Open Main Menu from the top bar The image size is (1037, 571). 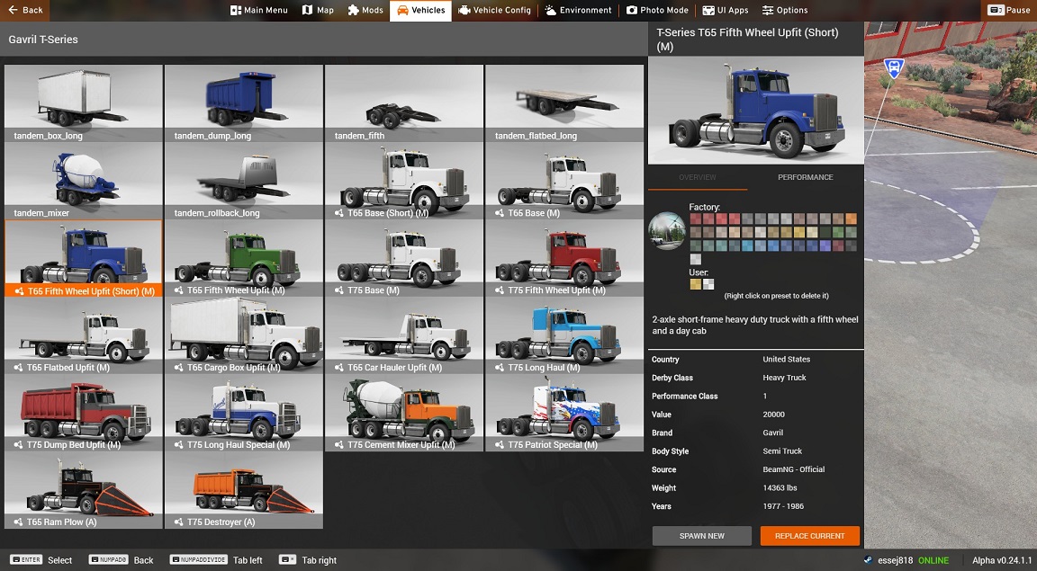click(259, 10)
